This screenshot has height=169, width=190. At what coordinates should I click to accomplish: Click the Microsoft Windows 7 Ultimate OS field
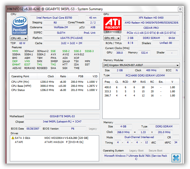(x=136, y=157)
